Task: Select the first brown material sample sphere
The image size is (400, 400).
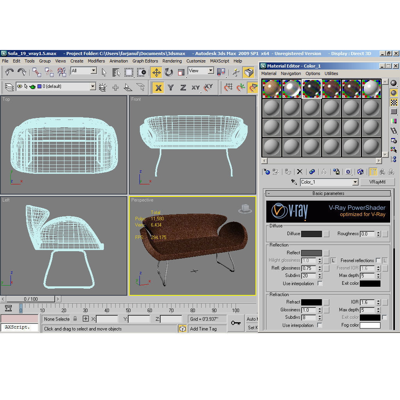Action: pyautogui.click(x=272, y=89)
